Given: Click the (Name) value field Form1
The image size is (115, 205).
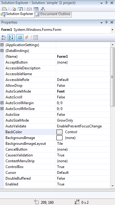Looking at the screenshot, I should tap(83, 57).
